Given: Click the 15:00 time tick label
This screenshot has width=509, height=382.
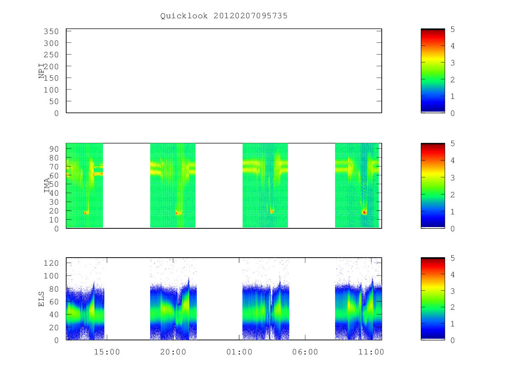Looking at the screenshot, I should tap(106, 352).
